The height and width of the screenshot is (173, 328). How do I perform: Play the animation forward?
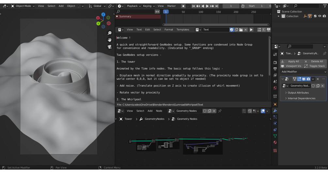coord(207,6)
